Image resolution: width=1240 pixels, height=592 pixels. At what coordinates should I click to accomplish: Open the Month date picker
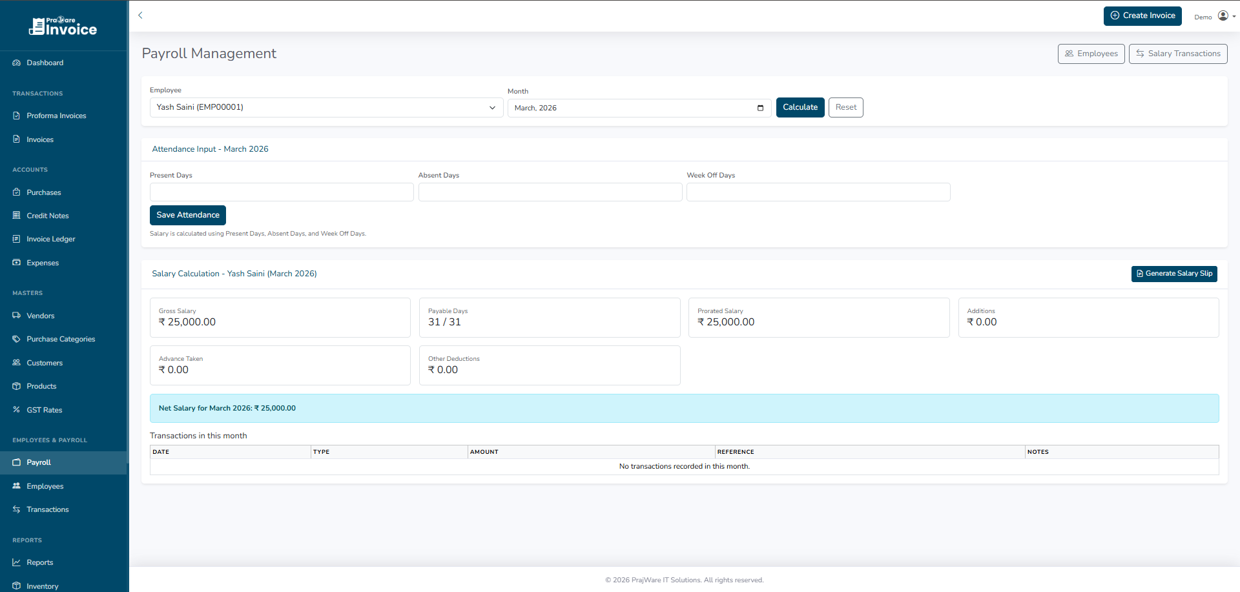(x=760, y=108)
